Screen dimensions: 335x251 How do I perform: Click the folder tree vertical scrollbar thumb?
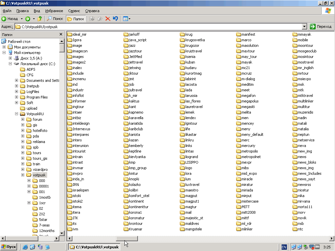coord(62,48)
